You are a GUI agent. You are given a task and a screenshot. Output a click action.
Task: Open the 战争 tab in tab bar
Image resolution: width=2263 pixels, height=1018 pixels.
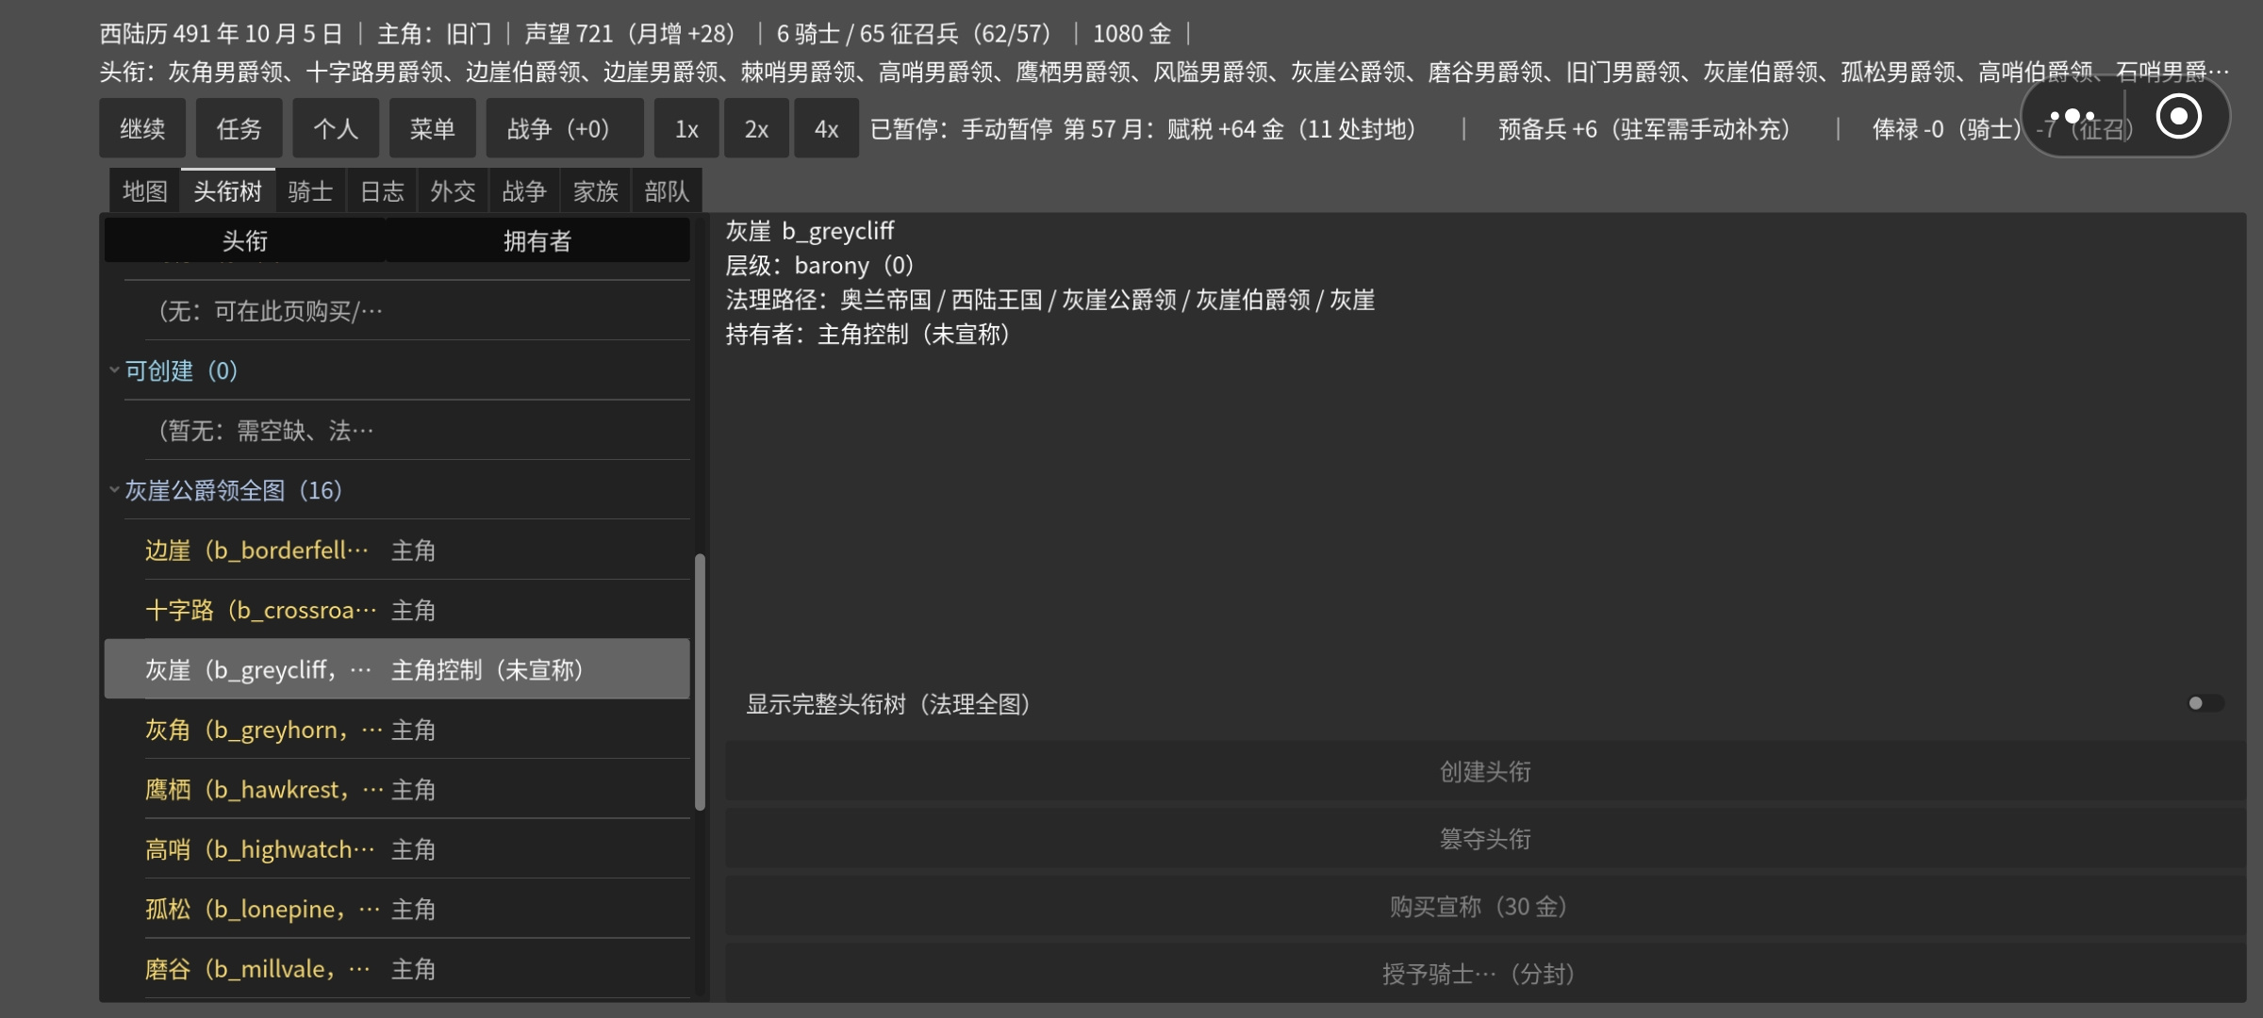(524, 191)
